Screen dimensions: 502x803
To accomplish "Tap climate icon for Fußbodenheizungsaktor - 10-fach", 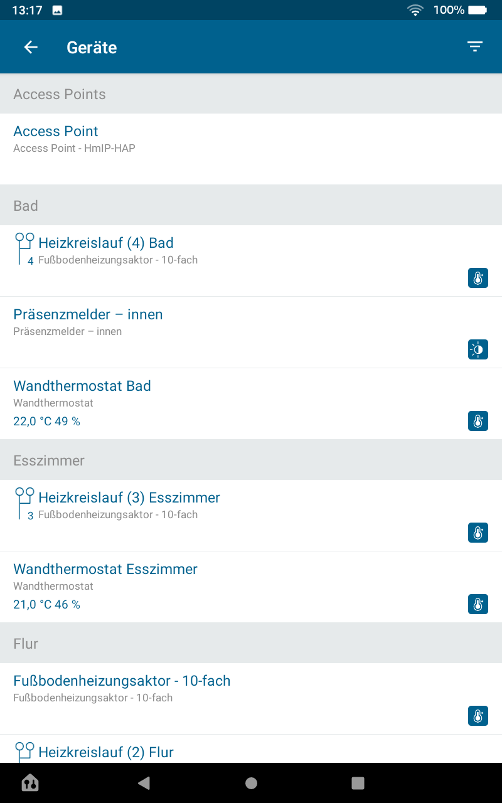I will tap(478, 716).
